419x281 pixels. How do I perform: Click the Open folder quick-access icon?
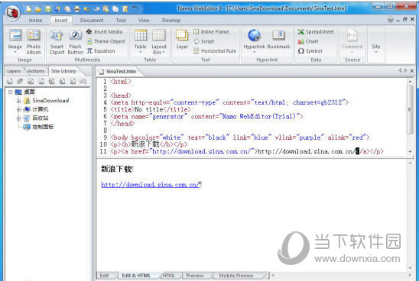[38, 9]
